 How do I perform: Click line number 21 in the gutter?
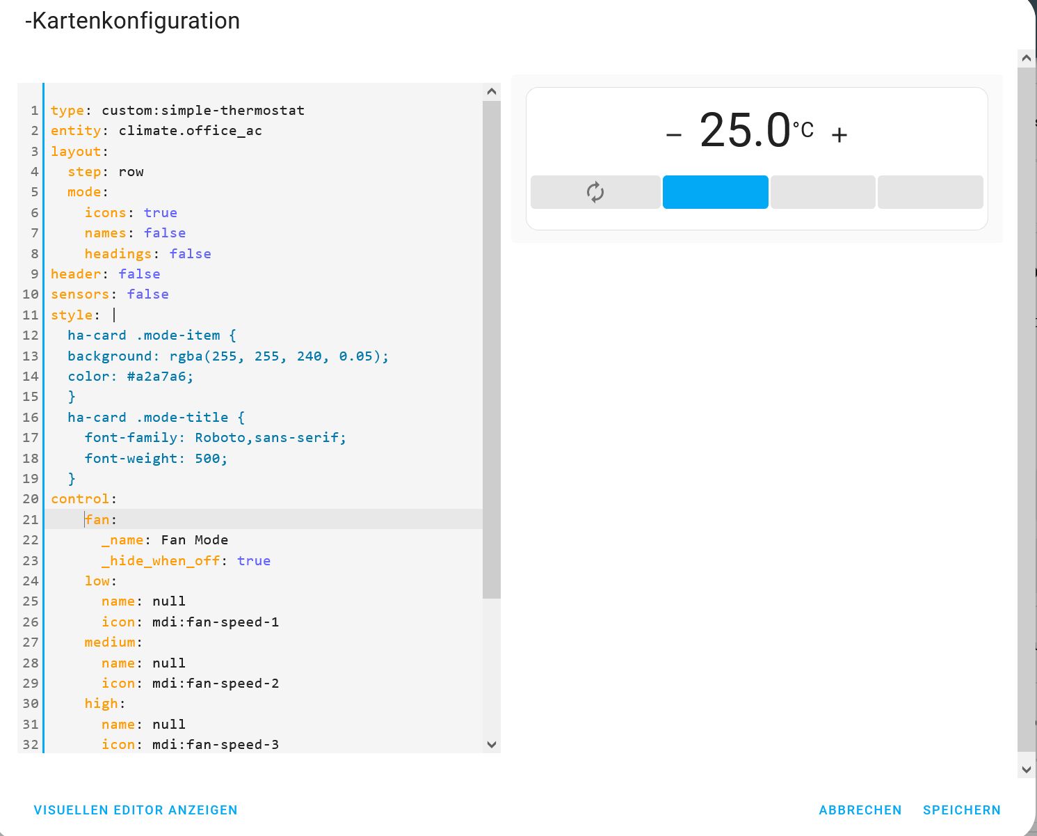click(30, 519)
